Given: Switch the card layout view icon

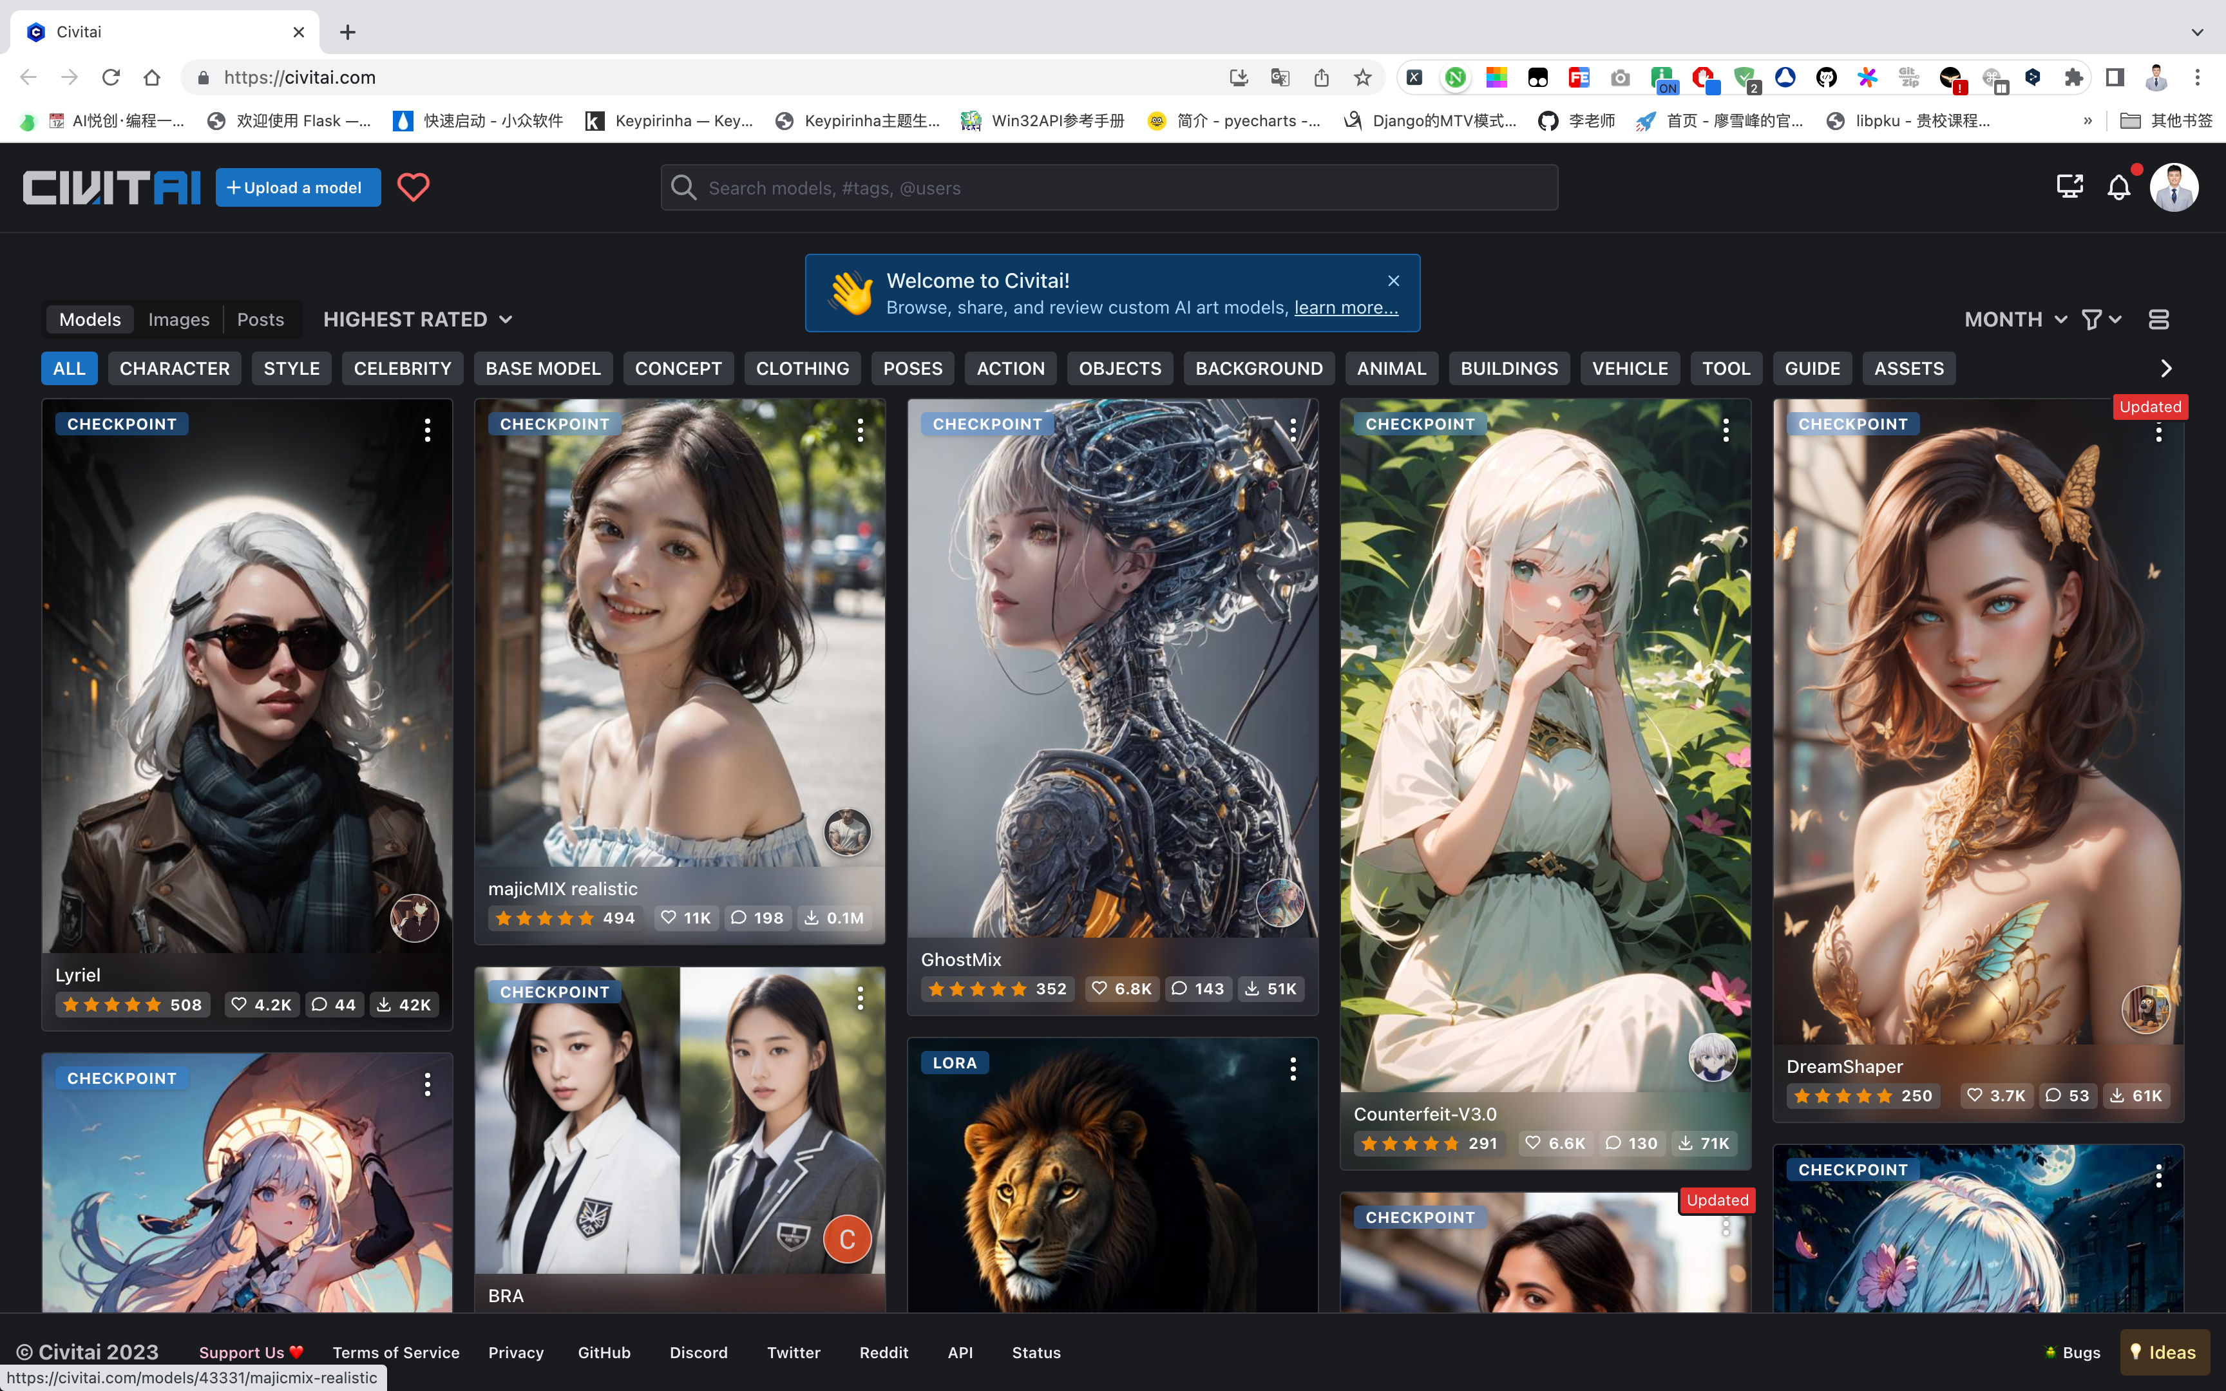Looking at the screenshot, I should coord(2159,319).
